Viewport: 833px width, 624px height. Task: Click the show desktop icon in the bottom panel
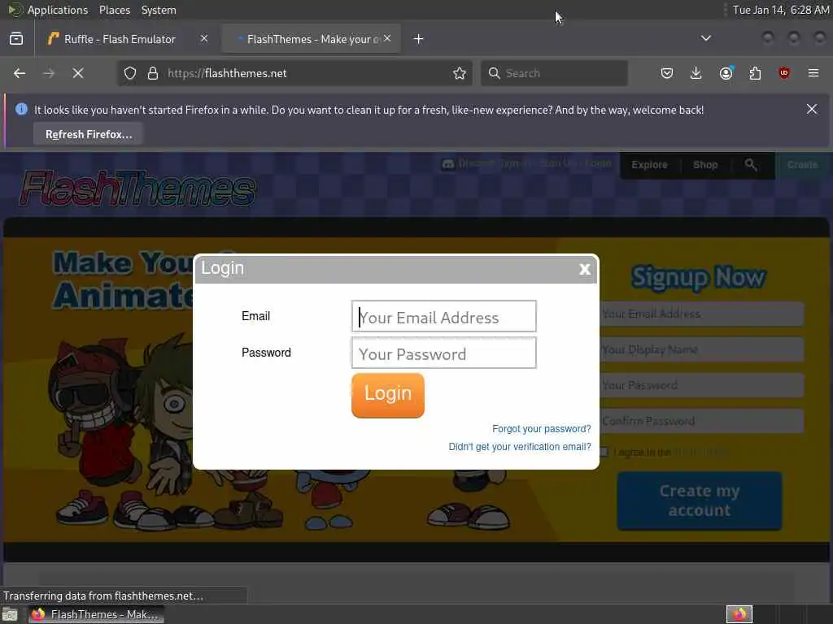click(x=10, y=615)
